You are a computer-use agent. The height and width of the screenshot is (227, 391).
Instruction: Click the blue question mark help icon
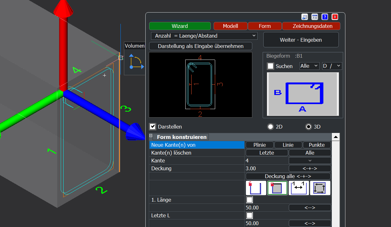click(325, 17)
